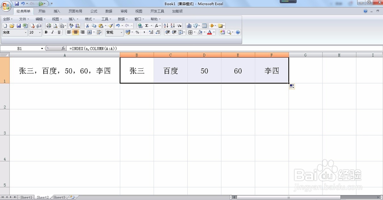
Task: Select column G header
Action: [x=305, y=55]
